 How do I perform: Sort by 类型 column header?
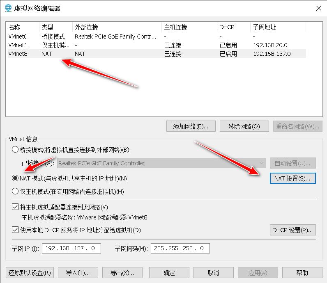pyautogui.click(x=56, y=27)
